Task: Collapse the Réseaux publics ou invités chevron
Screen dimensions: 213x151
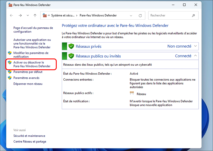Action: [x=195, y=56]
